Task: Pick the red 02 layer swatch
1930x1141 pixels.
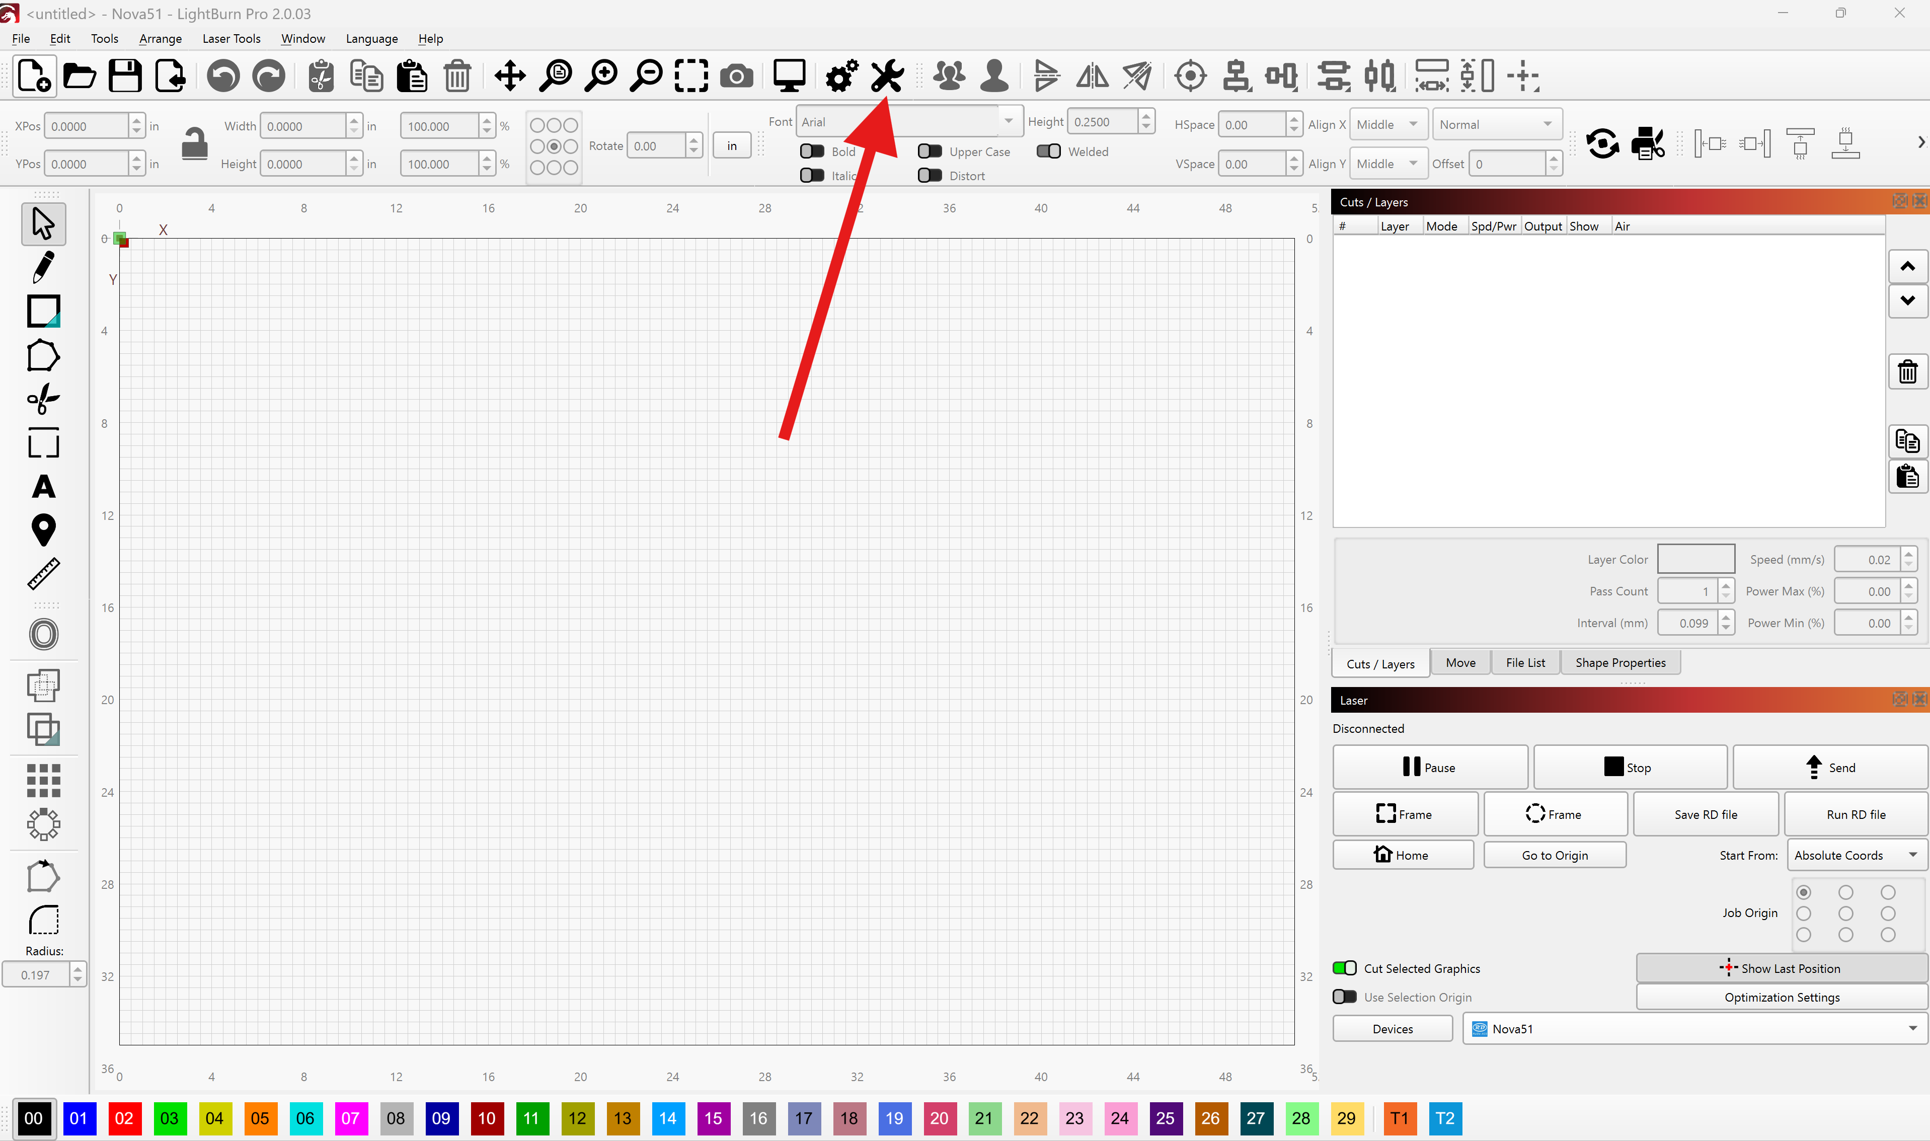Action: click(124, 1118)
